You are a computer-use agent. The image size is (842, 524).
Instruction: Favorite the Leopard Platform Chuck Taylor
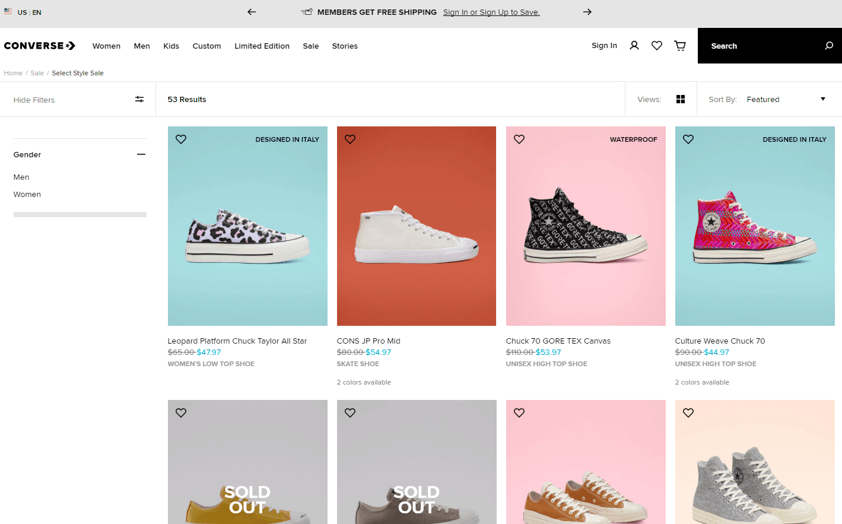point(181,139)
